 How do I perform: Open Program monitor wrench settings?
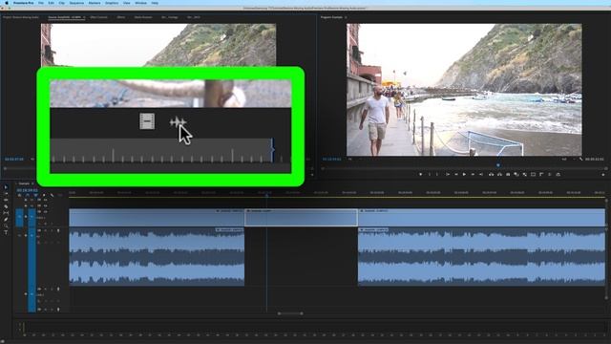(581, 160)
